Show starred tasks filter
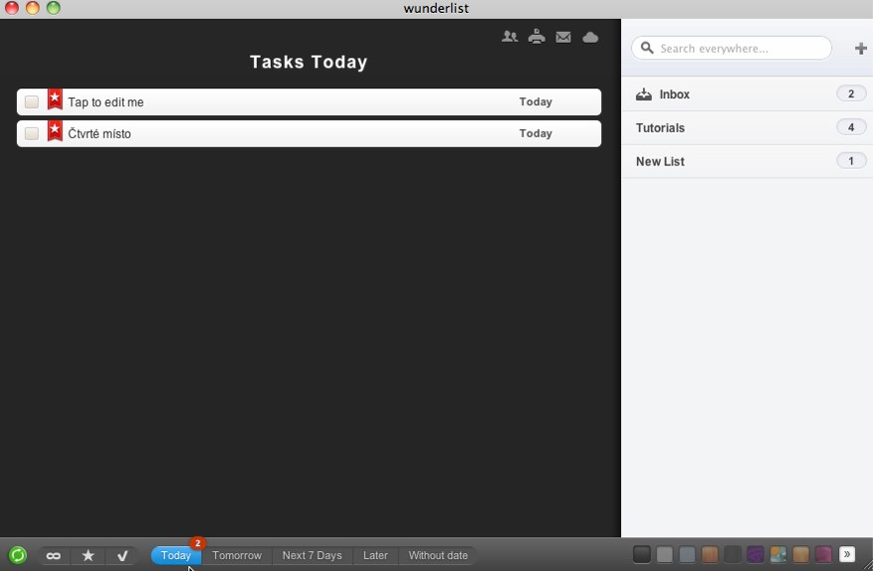This screenshot has width=873, height=571. [x=88, y=555]
